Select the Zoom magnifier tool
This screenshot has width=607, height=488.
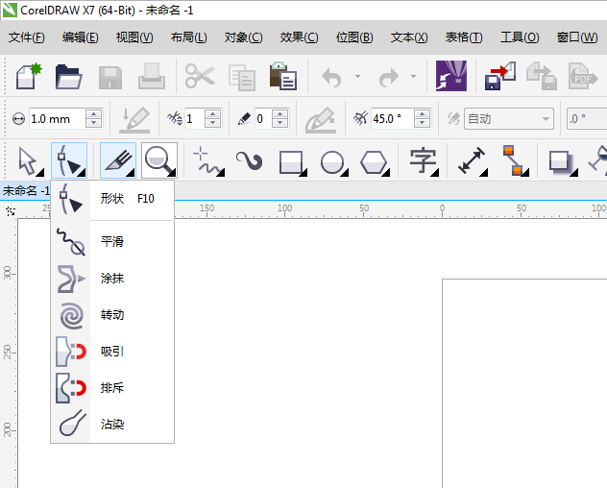159,160
